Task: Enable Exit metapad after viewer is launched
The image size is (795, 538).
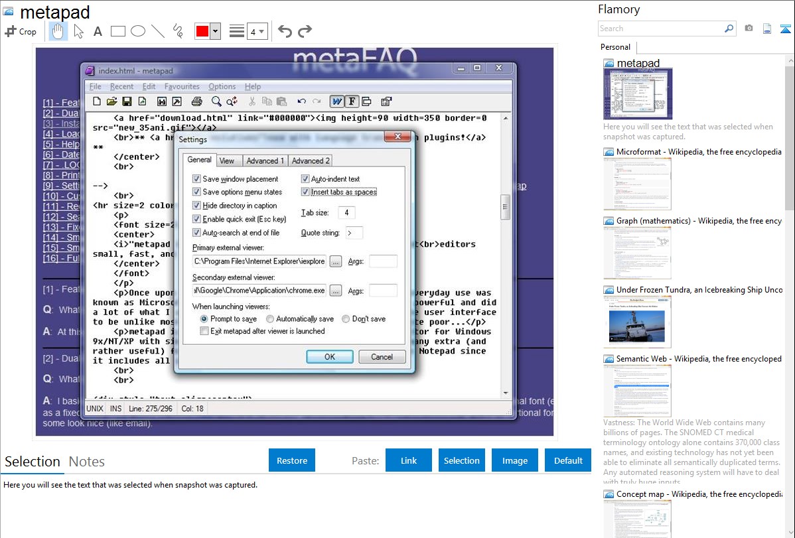Action: pos(204,331)
